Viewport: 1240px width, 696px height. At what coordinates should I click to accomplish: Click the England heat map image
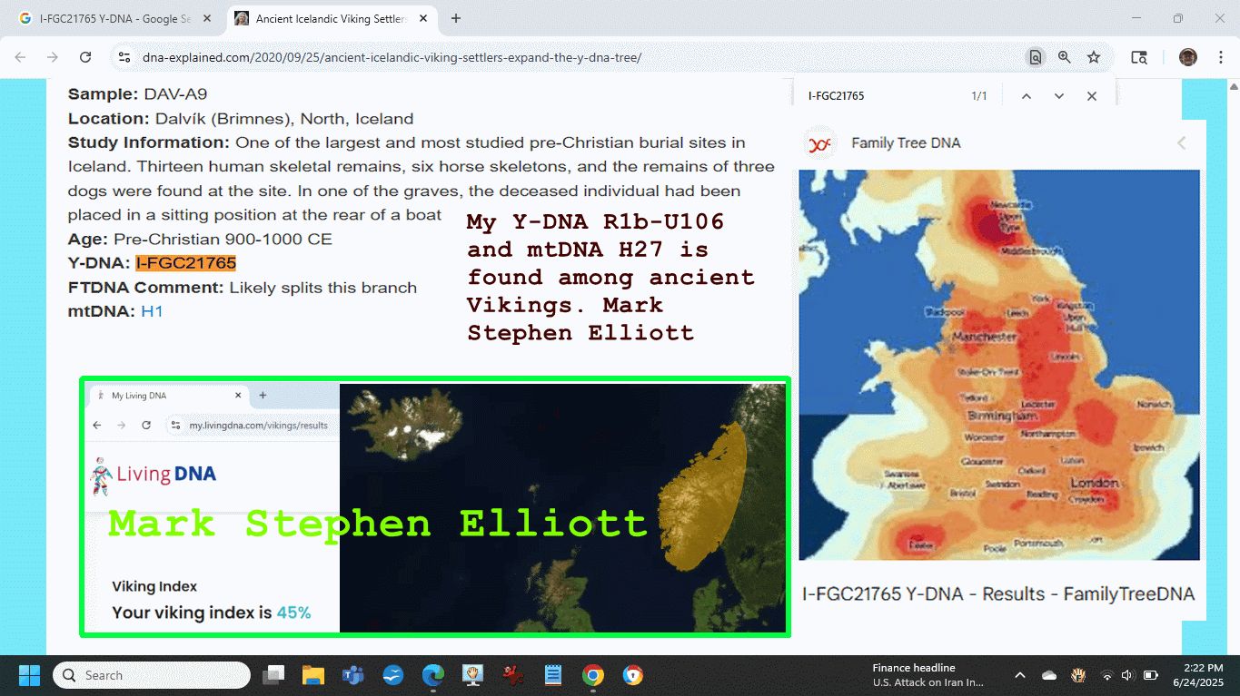tap(999, 365)
